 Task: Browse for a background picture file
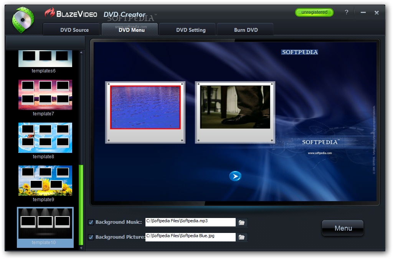point(242,237)
